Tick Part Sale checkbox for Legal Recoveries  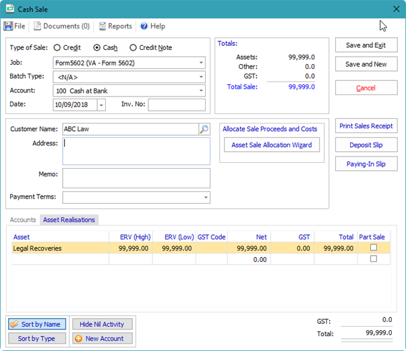373,248
